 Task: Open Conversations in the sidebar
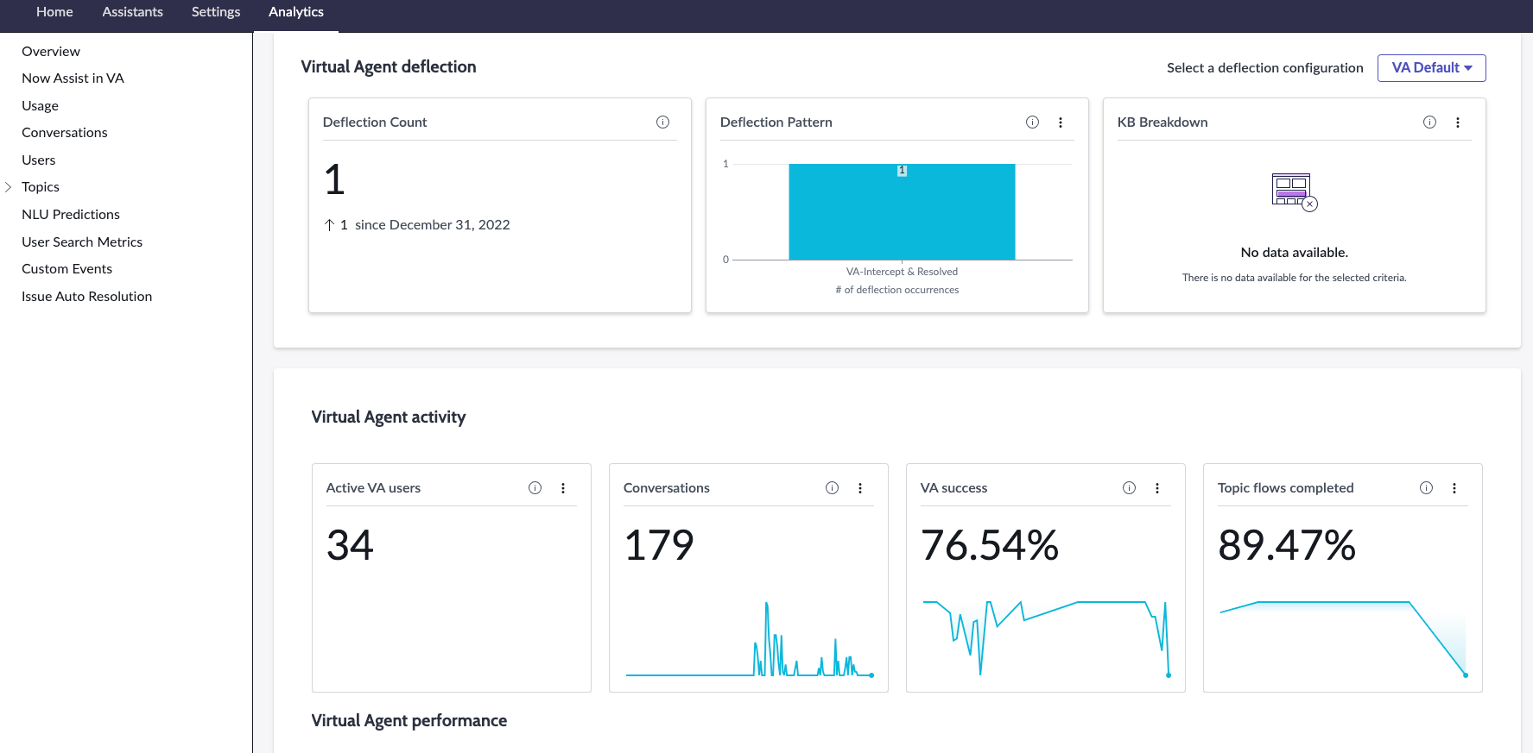(65, 133)
